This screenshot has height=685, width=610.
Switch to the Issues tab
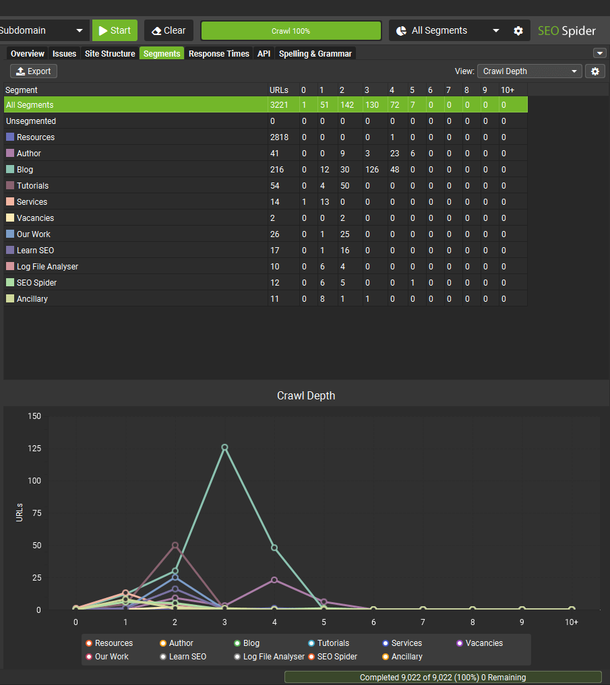pyautogui.click(x=64, y=54)
